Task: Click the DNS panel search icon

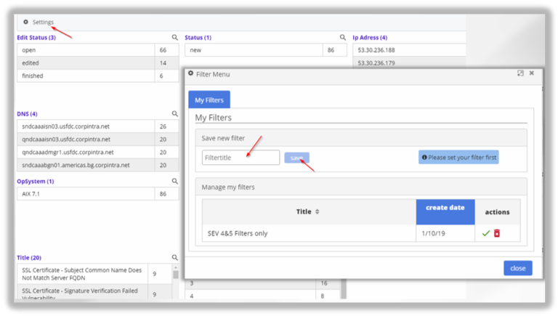Action: [174, 114]
